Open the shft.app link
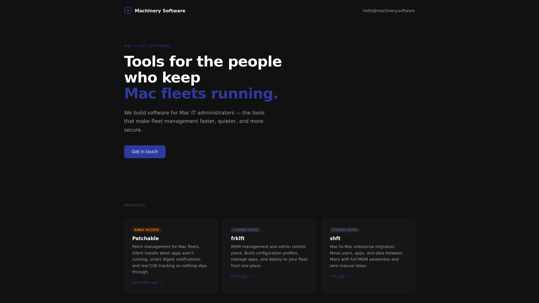The height and width of the screenshot is (303, 539). [x=339, y=276]
